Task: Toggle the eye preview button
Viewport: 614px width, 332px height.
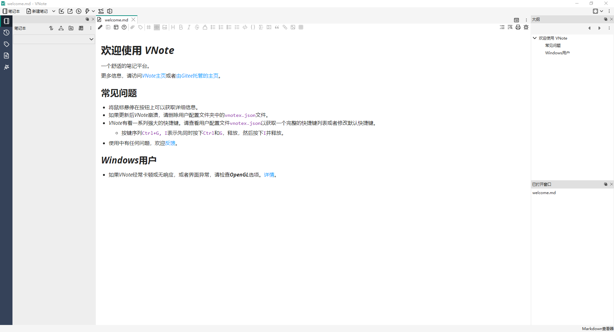Action: point(157,27)
